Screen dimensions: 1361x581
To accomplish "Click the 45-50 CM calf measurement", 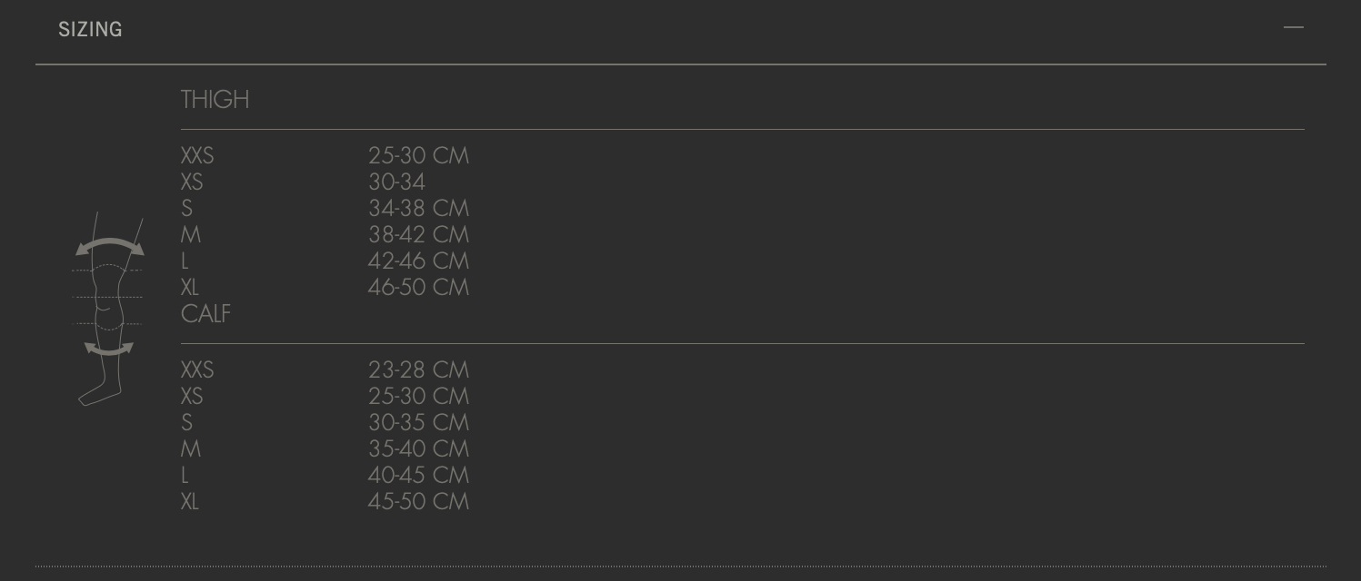I will (418, 502).
